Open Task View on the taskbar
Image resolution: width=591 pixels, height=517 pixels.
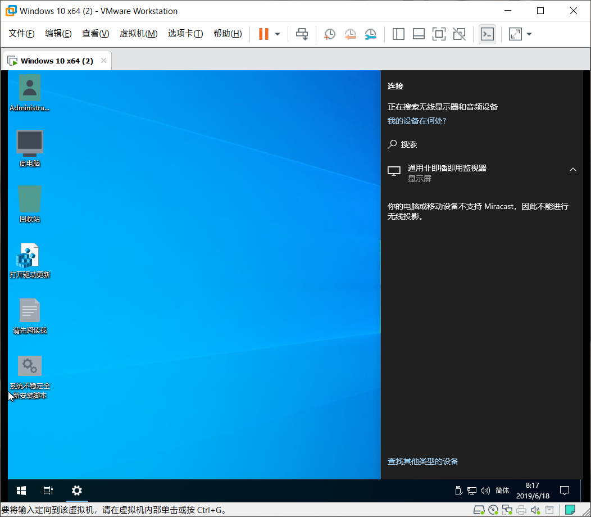click(48, 491)
